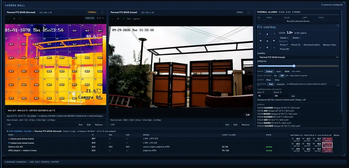Select the highlighted B4 peak hold section cell
Viewport: 349px width, 168px height.
328,145
